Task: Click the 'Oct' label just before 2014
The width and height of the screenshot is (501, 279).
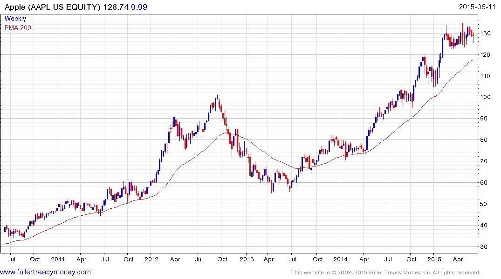Action: point(317,259)
